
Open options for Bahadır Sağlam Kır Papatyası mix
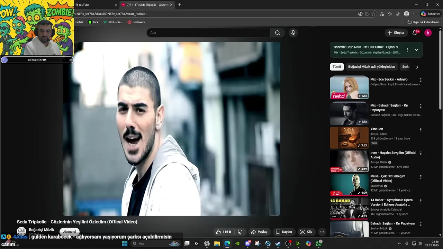(x=421, y=106)
